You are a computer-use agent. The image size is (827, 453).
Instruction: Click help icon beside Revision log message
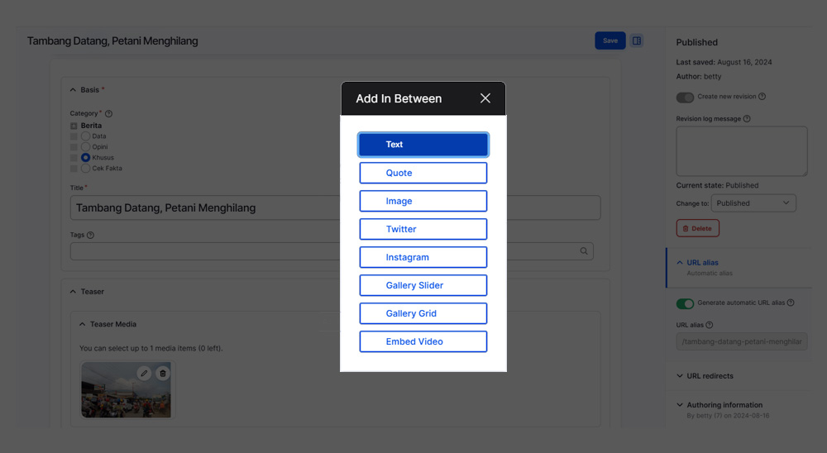coord(747,119)
